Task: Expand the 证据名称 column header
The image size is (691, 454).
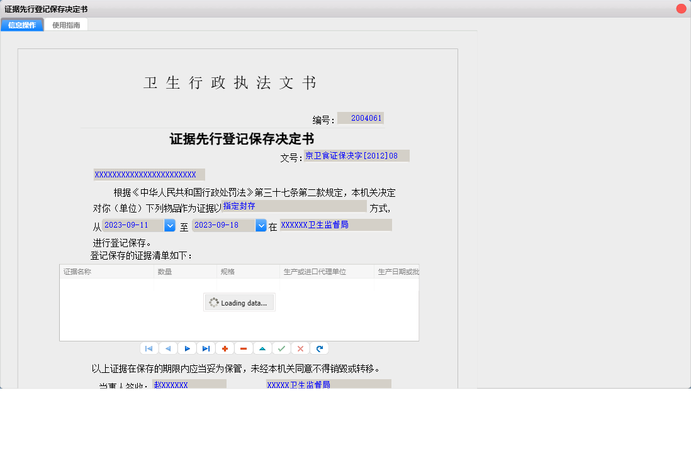Action: [x=106, y=271]
